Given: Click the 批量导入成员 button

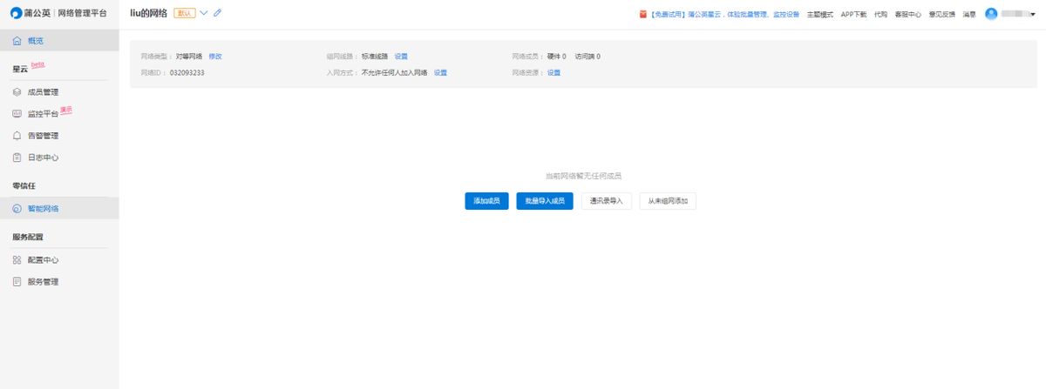Looking at the screenshot, I should click(545, 201).
